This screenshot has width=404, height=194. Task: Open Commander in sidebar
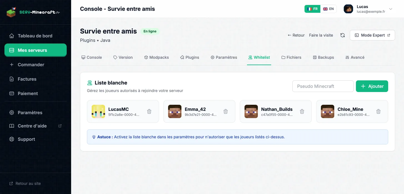(x=36, y=65)
